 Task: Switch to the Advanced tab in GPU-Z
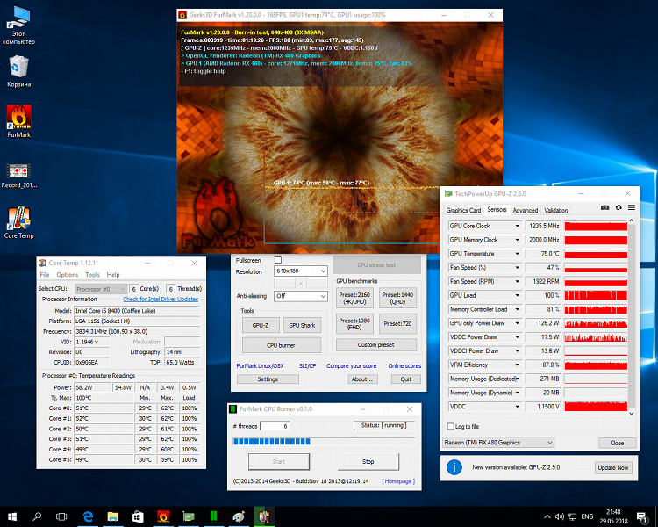pos(525,210)
